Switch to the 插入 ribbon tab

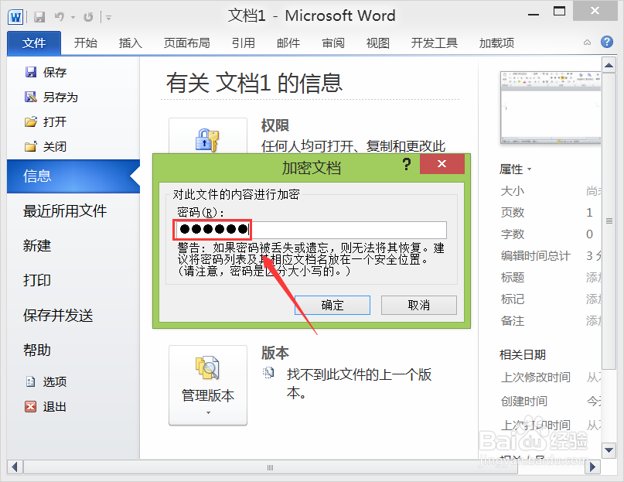131,43
